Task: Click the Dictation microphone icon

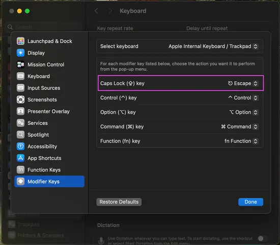Action: [x=101, y=240]
